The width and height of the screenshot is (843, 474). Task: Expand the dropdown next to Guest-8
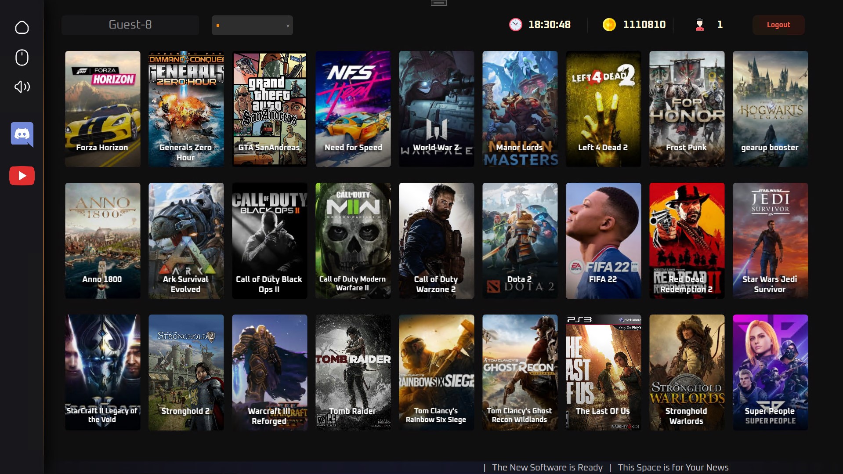coord(252,25)
